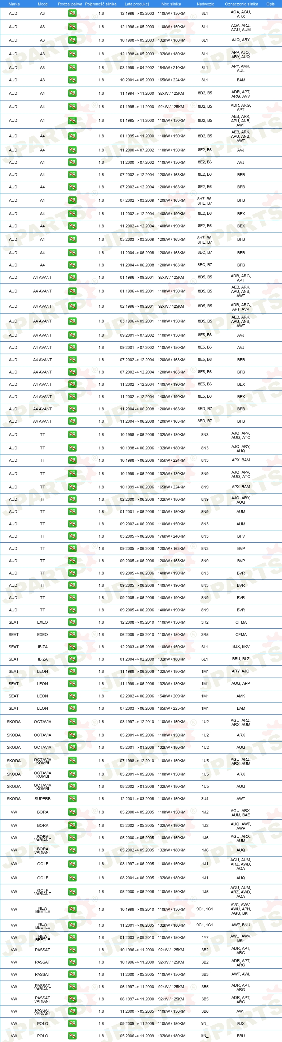The height and width of the screenshot is (1042, 282).
Task: Click fuel icon in Audi TT 176kW / 240KM row
Action: point(72,536)
